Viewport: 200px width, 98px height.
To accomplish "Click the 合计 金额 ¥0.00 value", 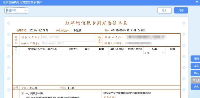I will click(x=33, y=88).
